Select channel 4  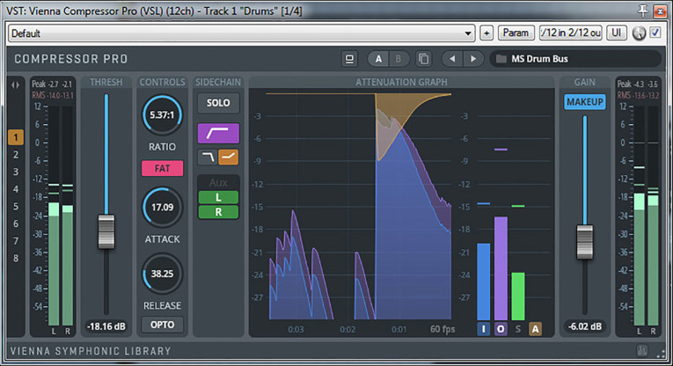(x=16, y=189)
